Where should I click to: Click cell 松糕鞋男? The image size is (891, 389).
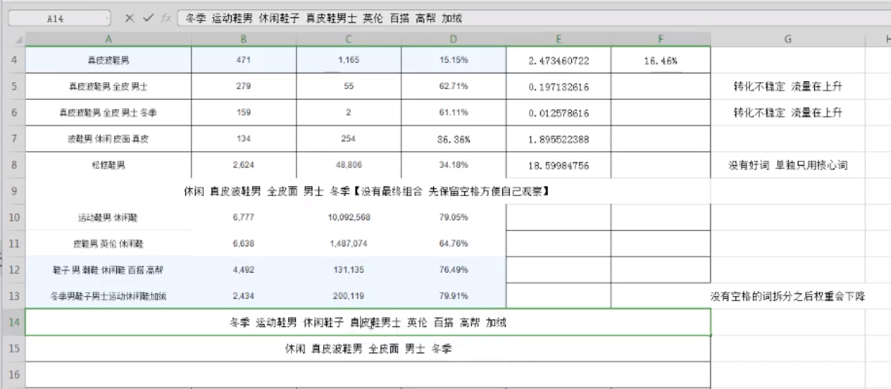108,165
